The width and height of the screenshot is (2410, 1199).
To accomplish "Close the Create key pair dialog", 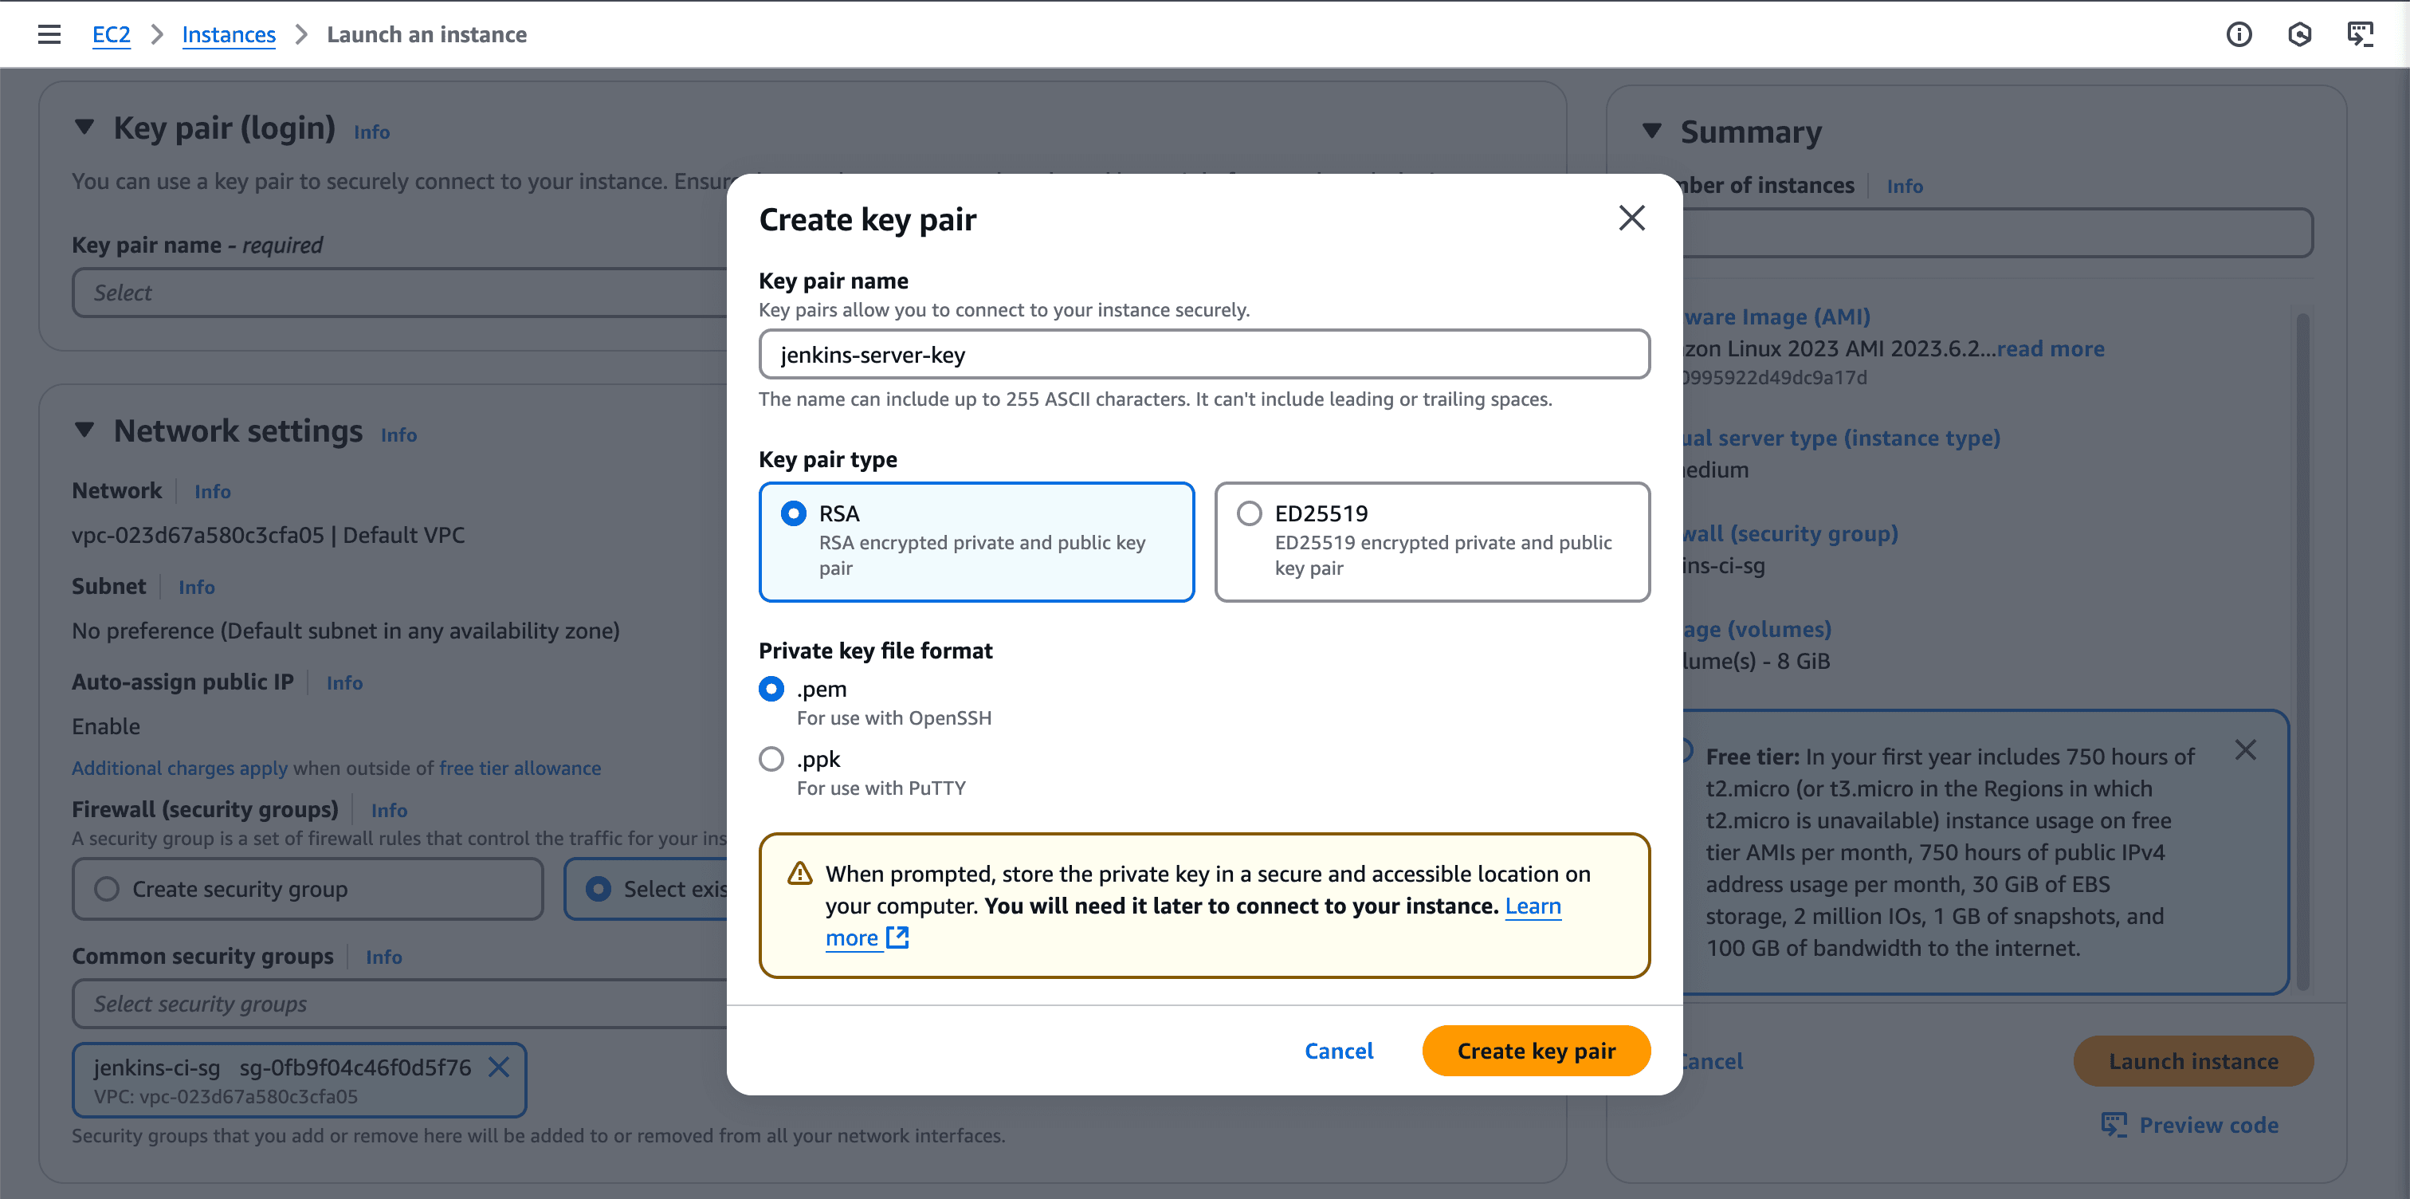I will pos(1631,218).
